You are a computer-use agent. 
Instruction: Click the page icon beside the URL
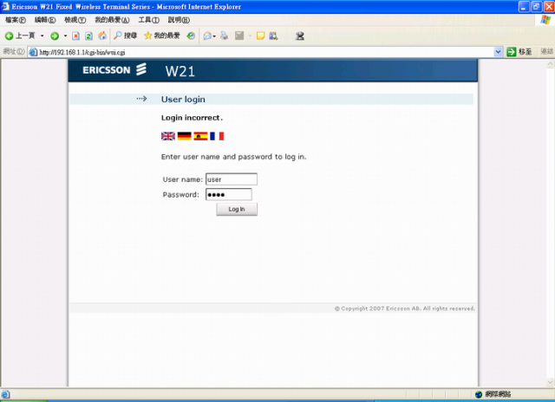point(33,52)
